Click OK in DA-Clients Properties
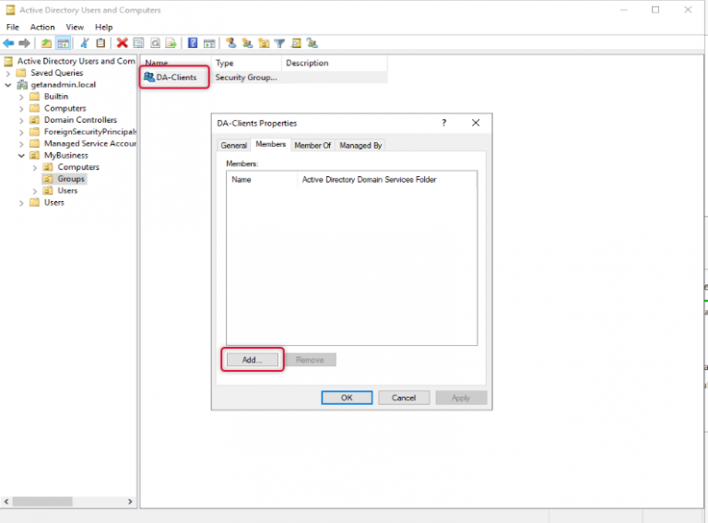Image resolution: width=708 pixels, height=523 pixels. pos(347,398)
